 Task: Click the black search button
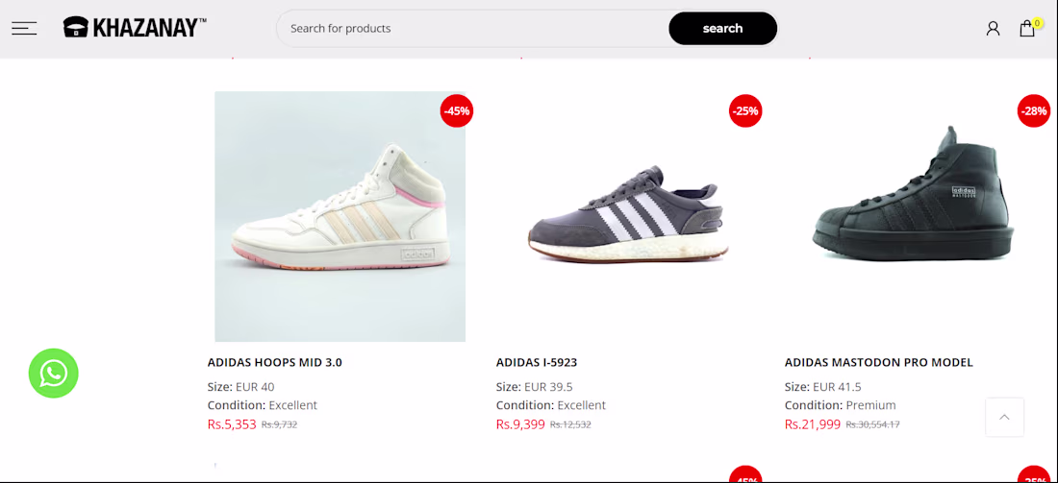(x=722, y=28)
